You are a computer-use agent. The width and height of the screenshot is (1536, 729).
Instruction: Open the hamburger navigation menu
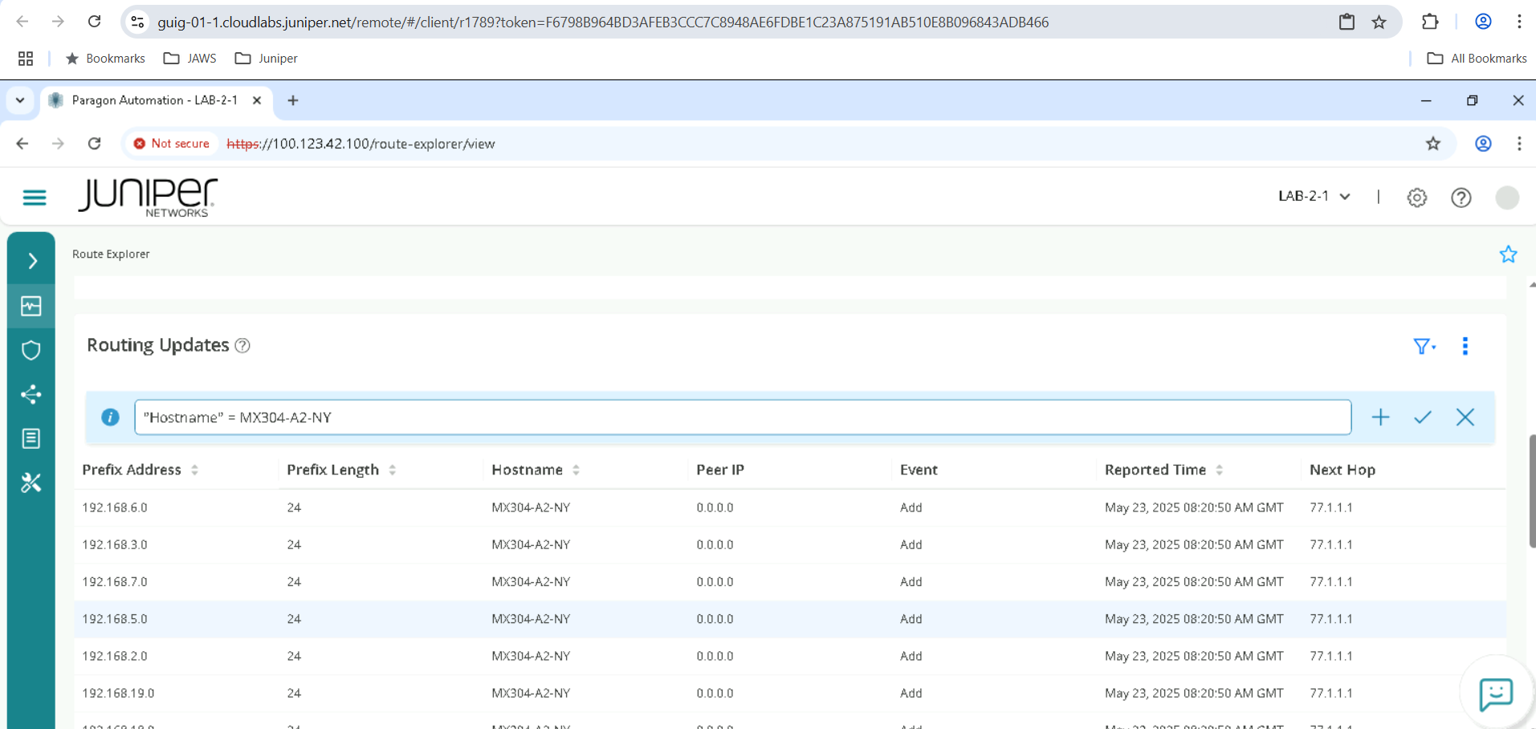35,198
